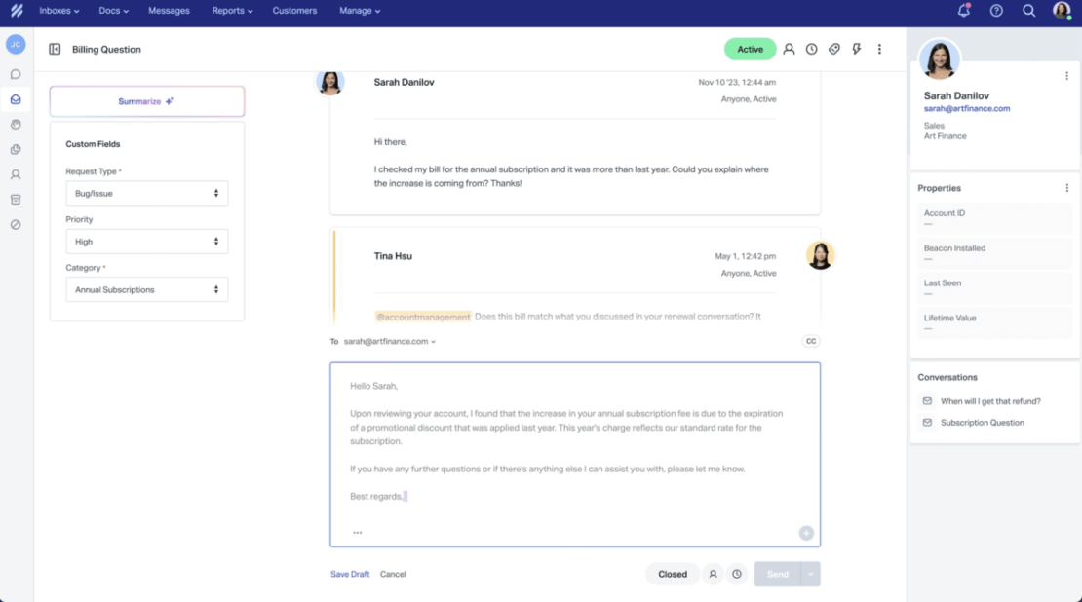Image resolution: width=1082 pixels, height=602 pixels.
Task: Schedule the reply with the clock icon near Send
Action: click(737, 574)
